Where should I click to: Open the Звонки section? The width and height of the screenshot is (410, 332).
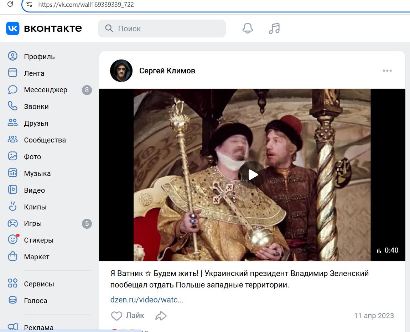pos(37,107)
